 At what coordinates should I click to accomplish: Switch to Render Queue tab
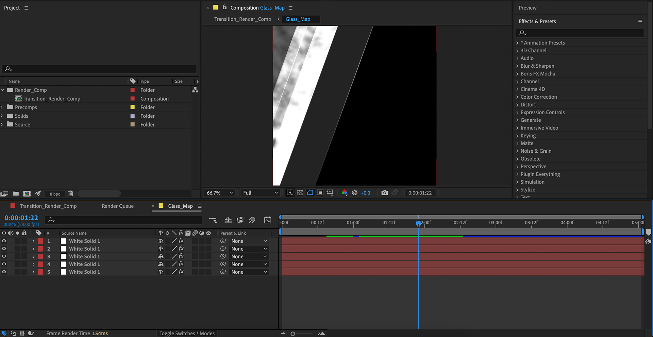click(x=118, y=206)
